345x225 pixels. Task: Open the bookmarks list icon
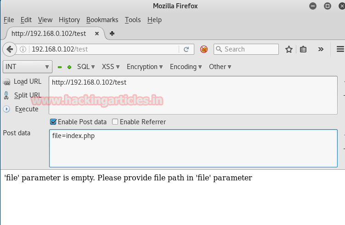pyautogui.click(x=303, y=49)
